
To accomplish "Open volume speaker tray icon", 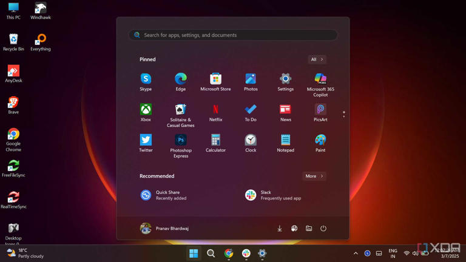I will 416,254.
